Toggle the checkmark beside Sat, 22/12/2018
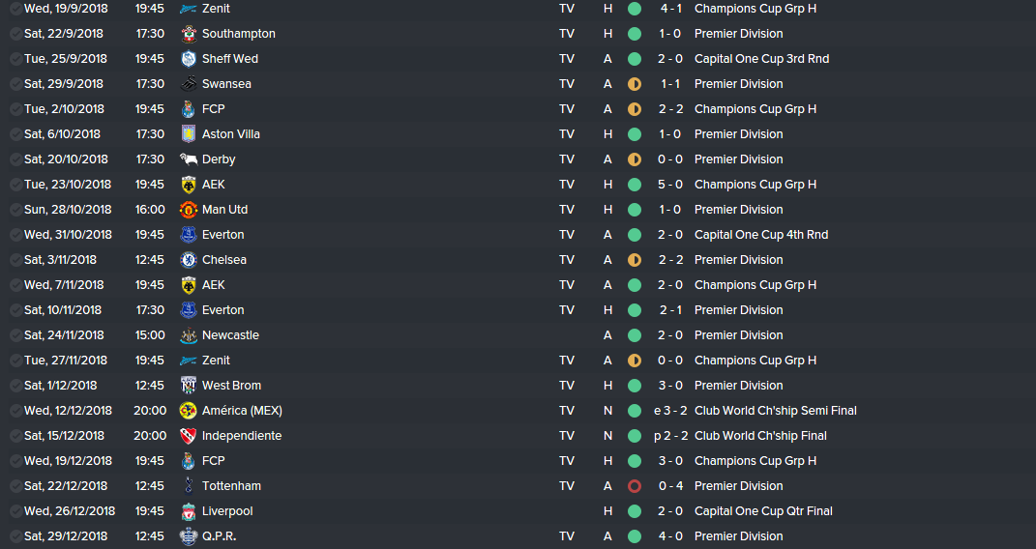The width and height of the screenshot is (1036, 549). (15, 486)
